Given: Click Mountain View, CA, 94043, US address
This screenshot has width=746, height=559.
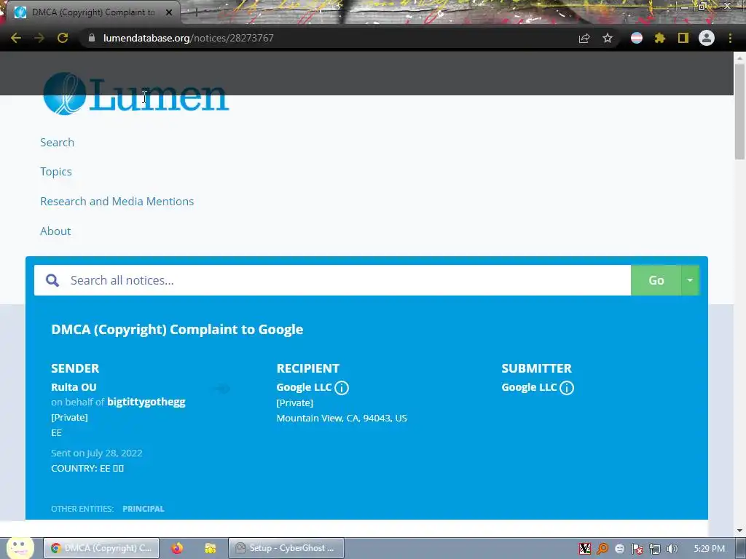Looking at the screenshot, I should [x=342, y=419].
